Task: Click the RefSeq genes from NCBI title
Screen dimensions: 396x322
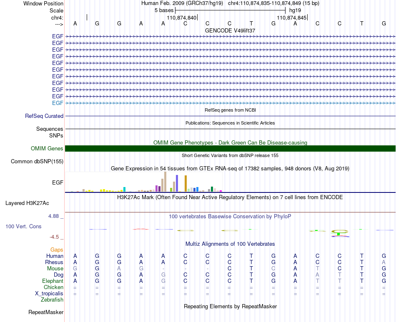Action: coord(231,110)
